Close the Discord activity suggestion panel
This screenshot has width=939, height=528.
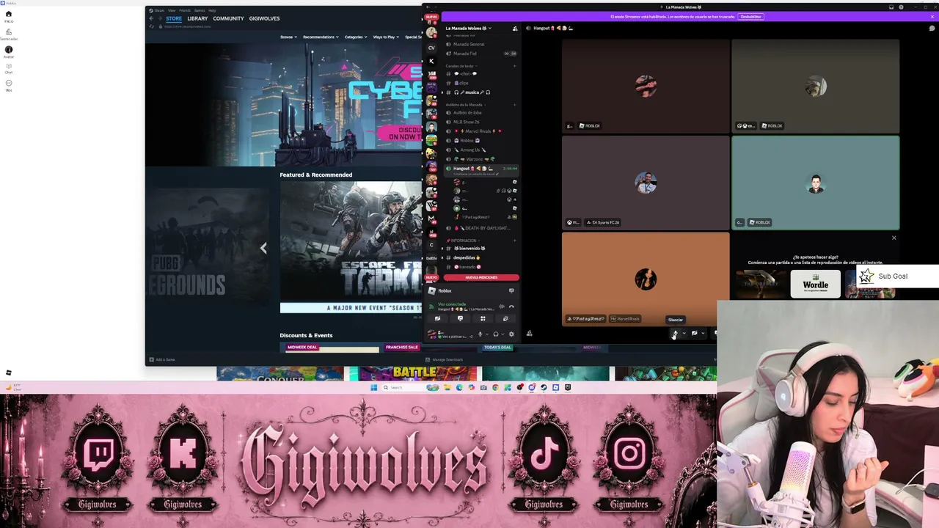pyautogui.click(x=894, y=238)
